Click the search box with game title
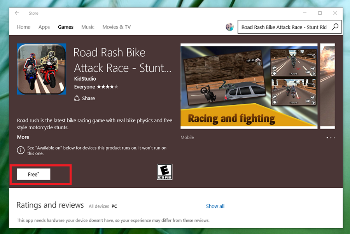 point(283,27)
